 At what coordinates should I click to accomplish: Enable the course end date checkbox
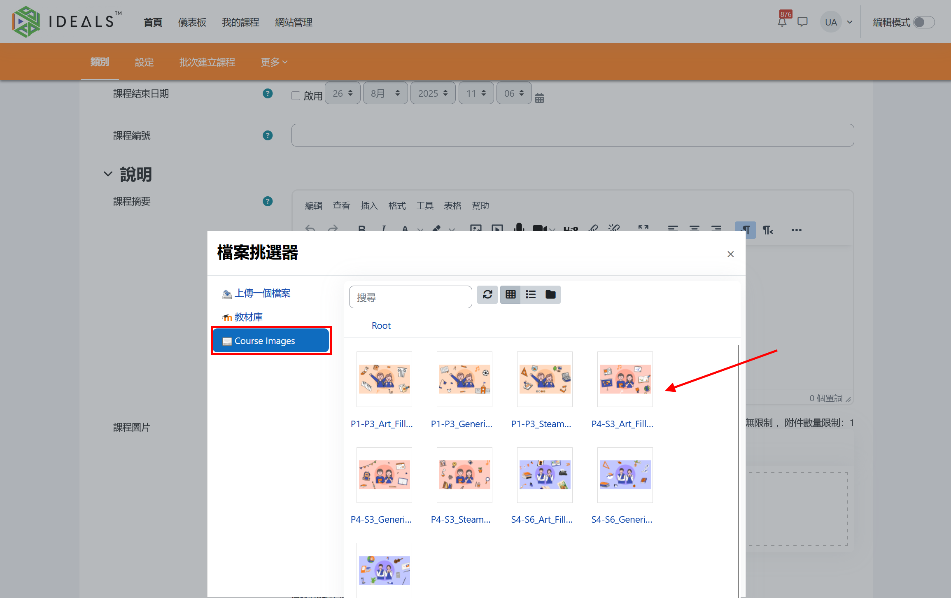pos(296,96)
